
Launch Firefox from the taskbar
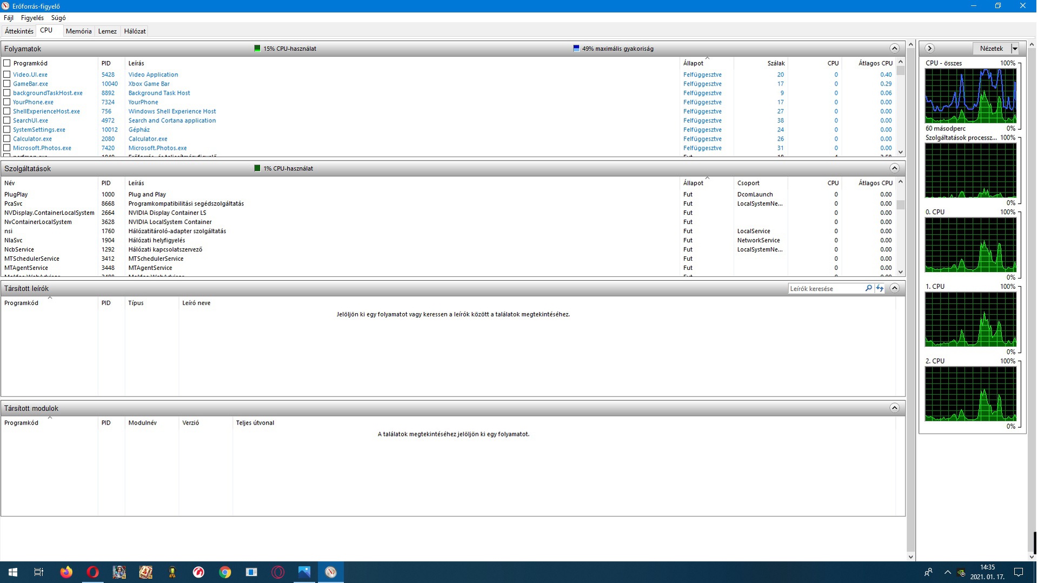click(66, 572)
